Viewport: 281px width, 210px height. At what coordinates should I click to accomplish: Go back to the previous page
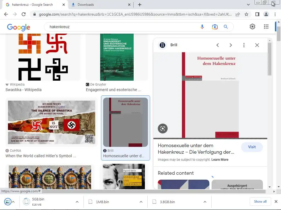[x=6, y=14]
